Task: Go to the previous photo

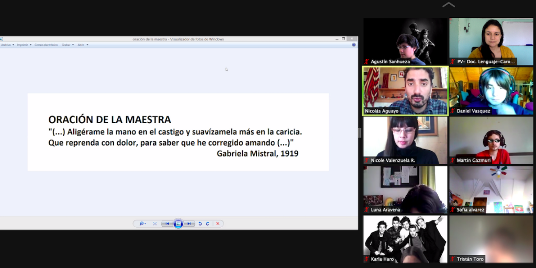Action: [167, 224]
